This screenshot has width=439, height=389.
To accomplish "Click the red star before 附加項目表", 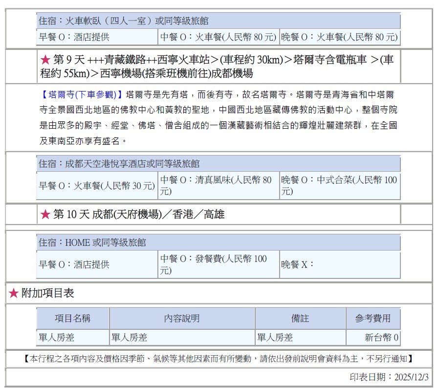I will tap(14, 293).
